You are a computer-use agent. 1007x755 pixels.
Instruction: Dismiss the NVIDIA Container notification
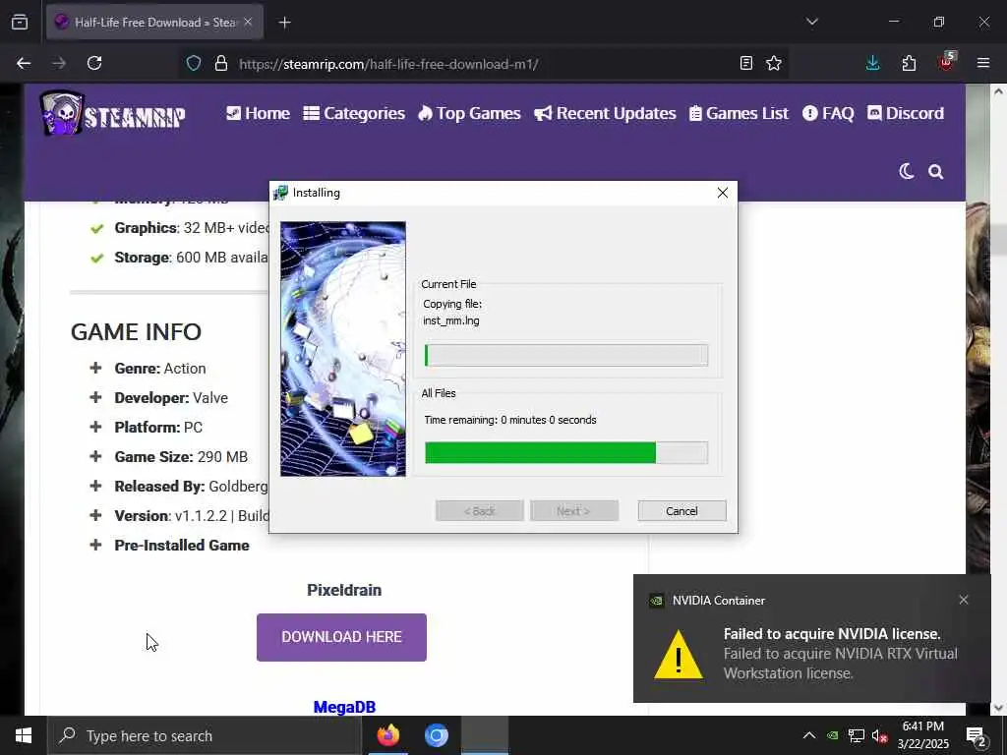pyautogui.click(x=964, y=600)
